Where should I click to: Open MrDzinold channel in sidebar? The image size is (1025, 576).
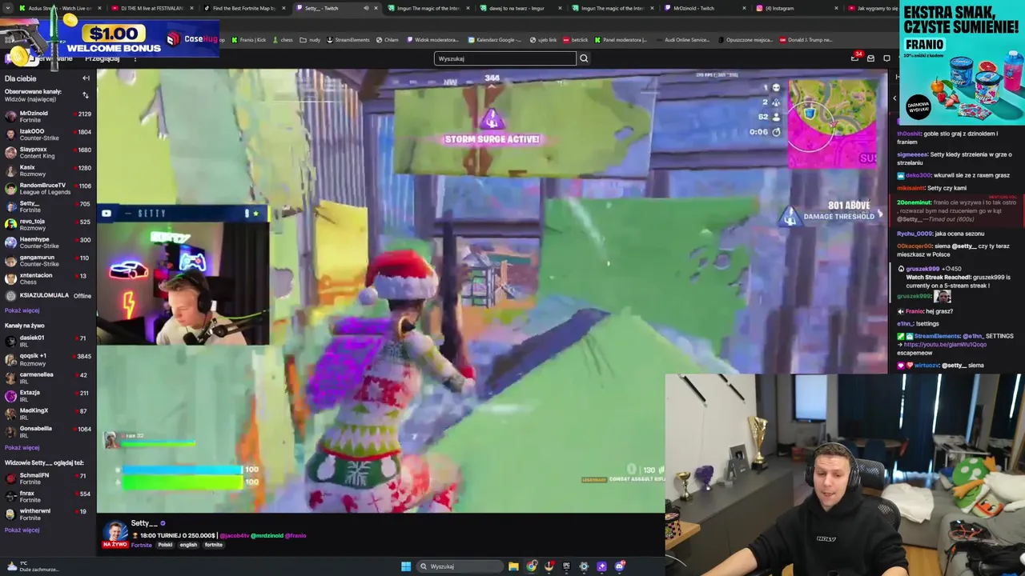[48, 117]
